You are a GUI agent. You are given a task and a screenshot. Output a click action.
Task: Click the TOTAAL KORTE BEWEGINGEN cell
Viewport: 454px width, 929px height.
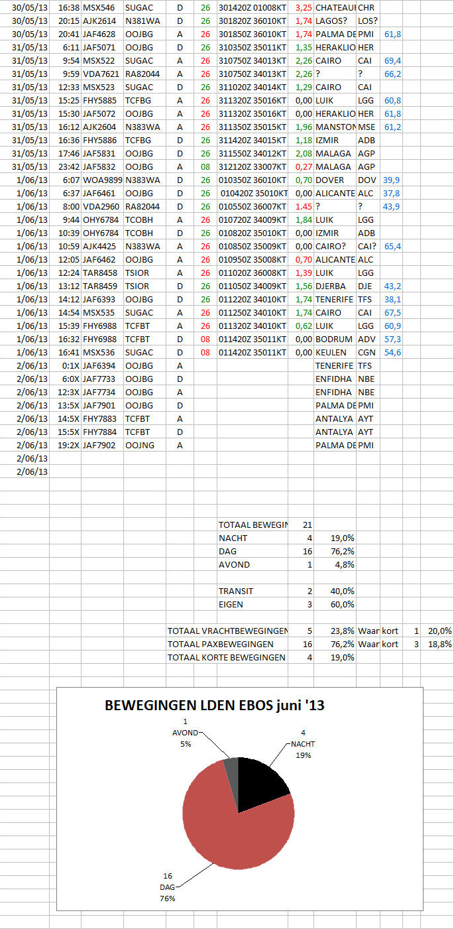click(x=227, y=657)
